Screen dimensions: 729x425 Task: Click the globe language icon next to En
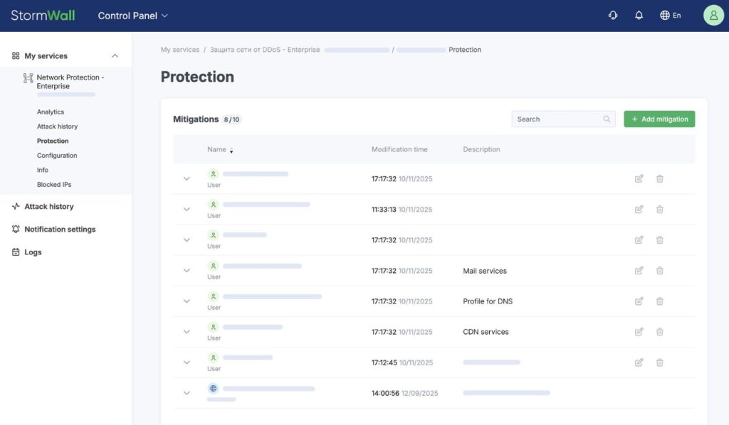click(664, 14)
